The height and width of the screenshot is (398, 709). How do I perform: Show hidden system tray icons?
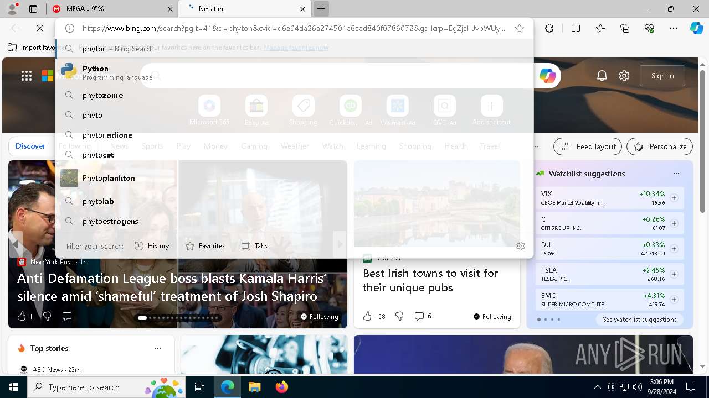(597, 387)
